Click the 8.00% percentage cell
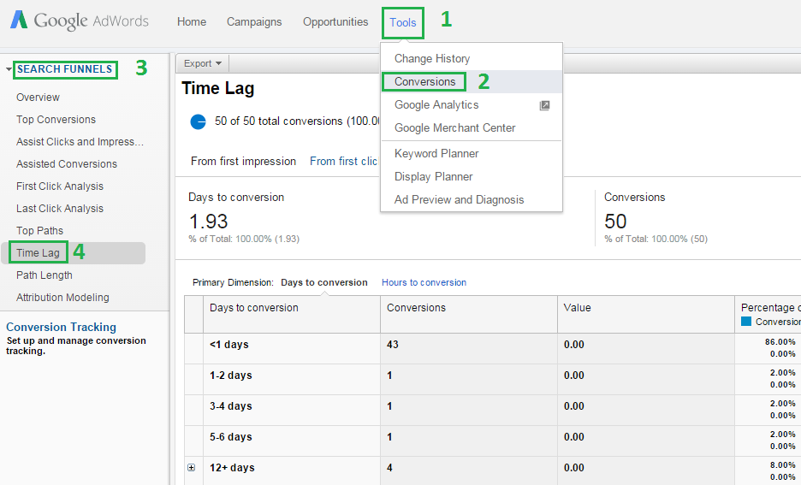 coord(783,465)
